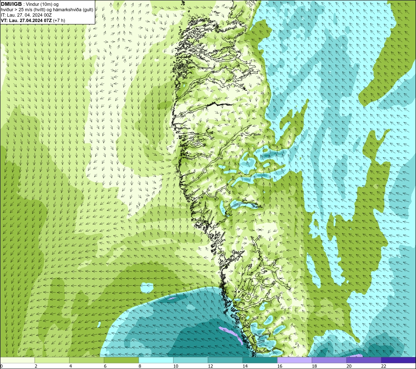This screenshot has height=369, width=416.
Task: Click the legend scale label 4
Action: pyautogui.click(x=71, y=367)
